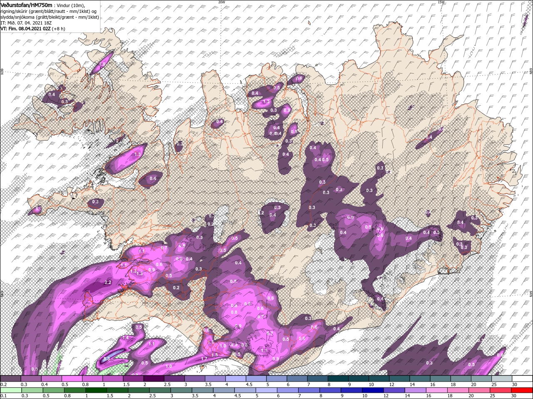Pick top legend swatch between 0.5 and 0.8
The height and width of the screenshot is (399, 533).
(72, 379)
